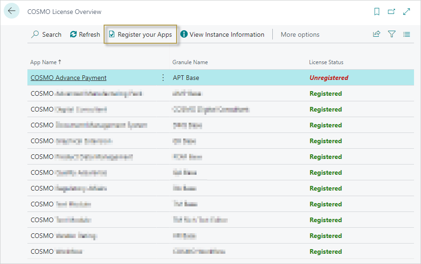Select the Unregistered status cell
The image size is (421, 264).
pyautogui.click(x=329, y=78)
